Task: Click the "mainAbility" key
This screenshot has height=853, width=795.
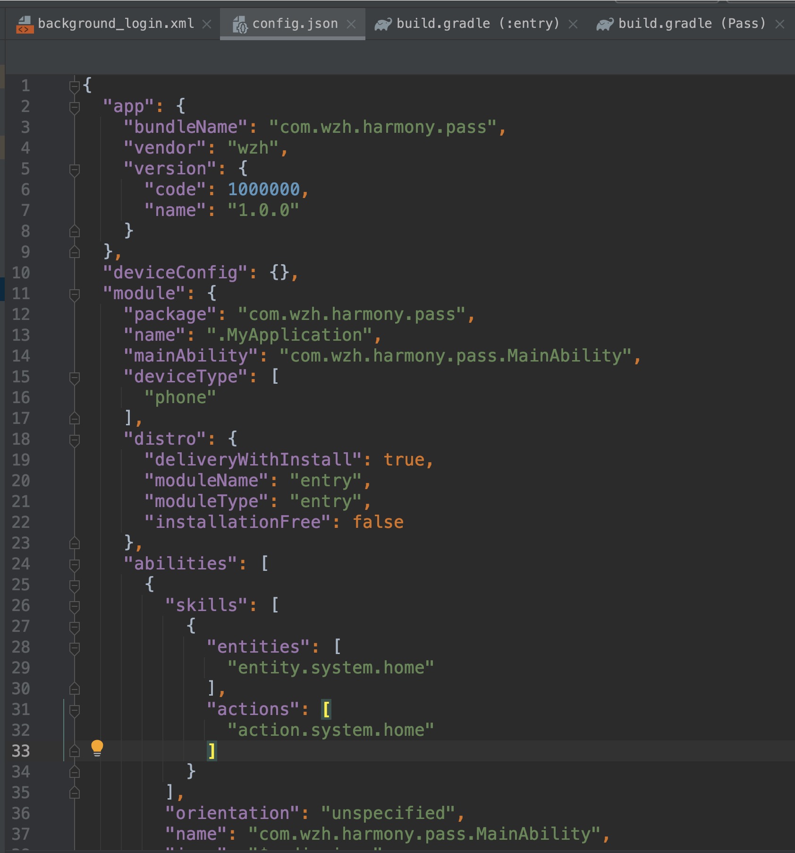Action: 191,356
